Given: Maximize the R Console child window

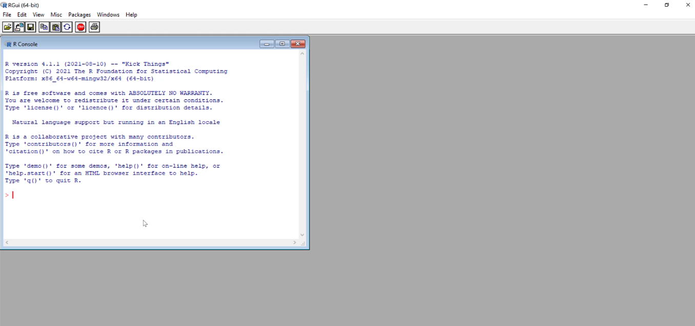Looking at the screenshot, I should (282, 44).
